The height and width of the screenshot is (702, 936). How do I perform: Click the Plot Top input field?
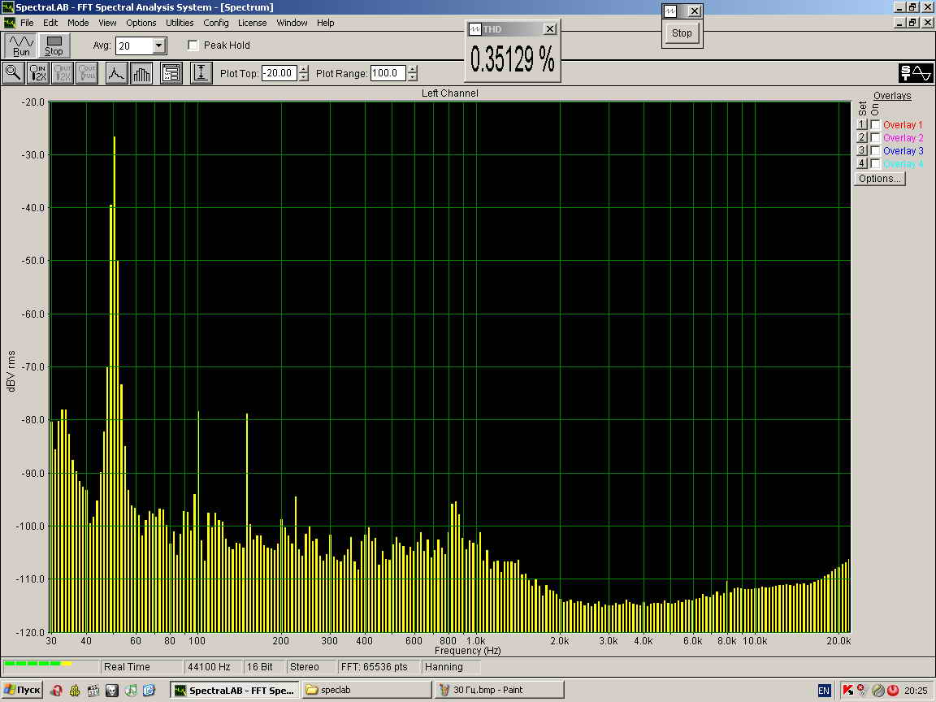(x=279, y=73)
